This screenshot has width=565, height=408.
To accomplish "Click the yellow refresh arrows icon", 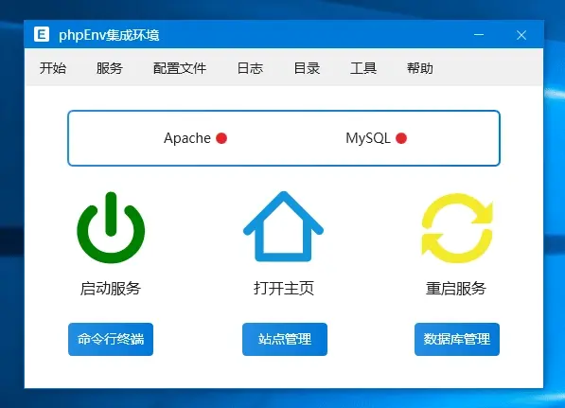I will 457,228.
